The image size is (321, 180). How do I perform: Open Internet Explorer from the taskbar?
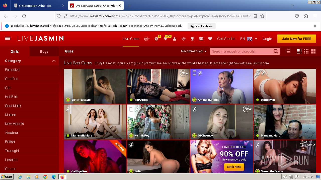20,177
